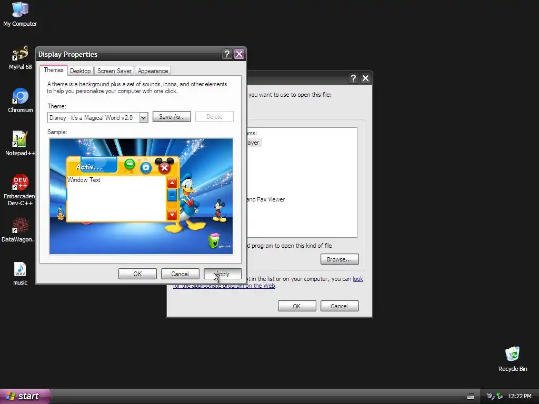Screen dimensions: 539x404
Task: Open the Recycle Bin
Action: pyautogui.click(x=512, y=359)
